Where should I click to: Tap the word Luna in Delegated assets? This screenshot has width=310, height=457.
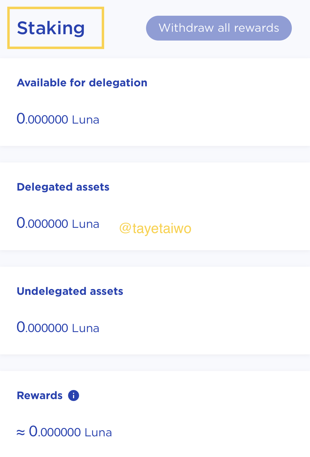tap(85, 224)
